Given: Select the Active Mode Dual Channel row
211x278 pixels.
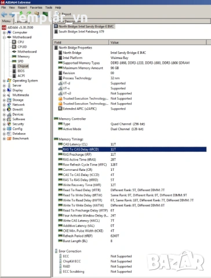Looking at the screenshot, I should tap(132, 129).
